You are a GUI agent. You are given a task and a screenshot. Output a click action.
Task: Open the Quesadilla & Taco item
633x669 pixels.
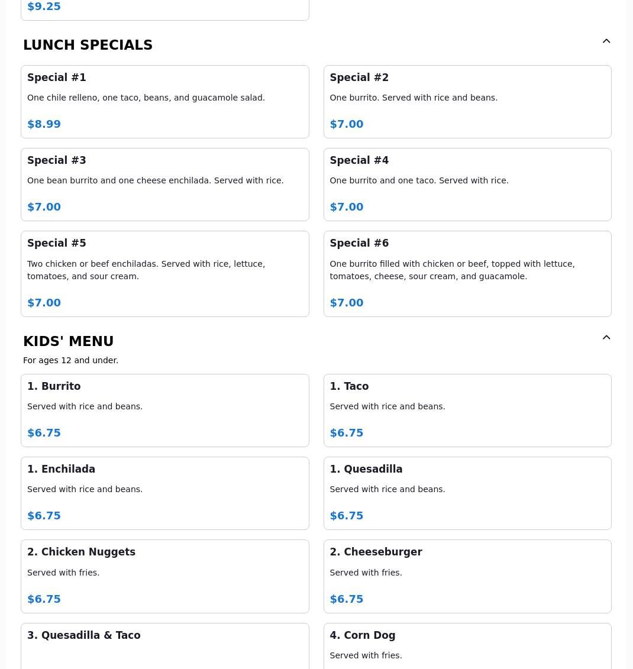(164, 645)
